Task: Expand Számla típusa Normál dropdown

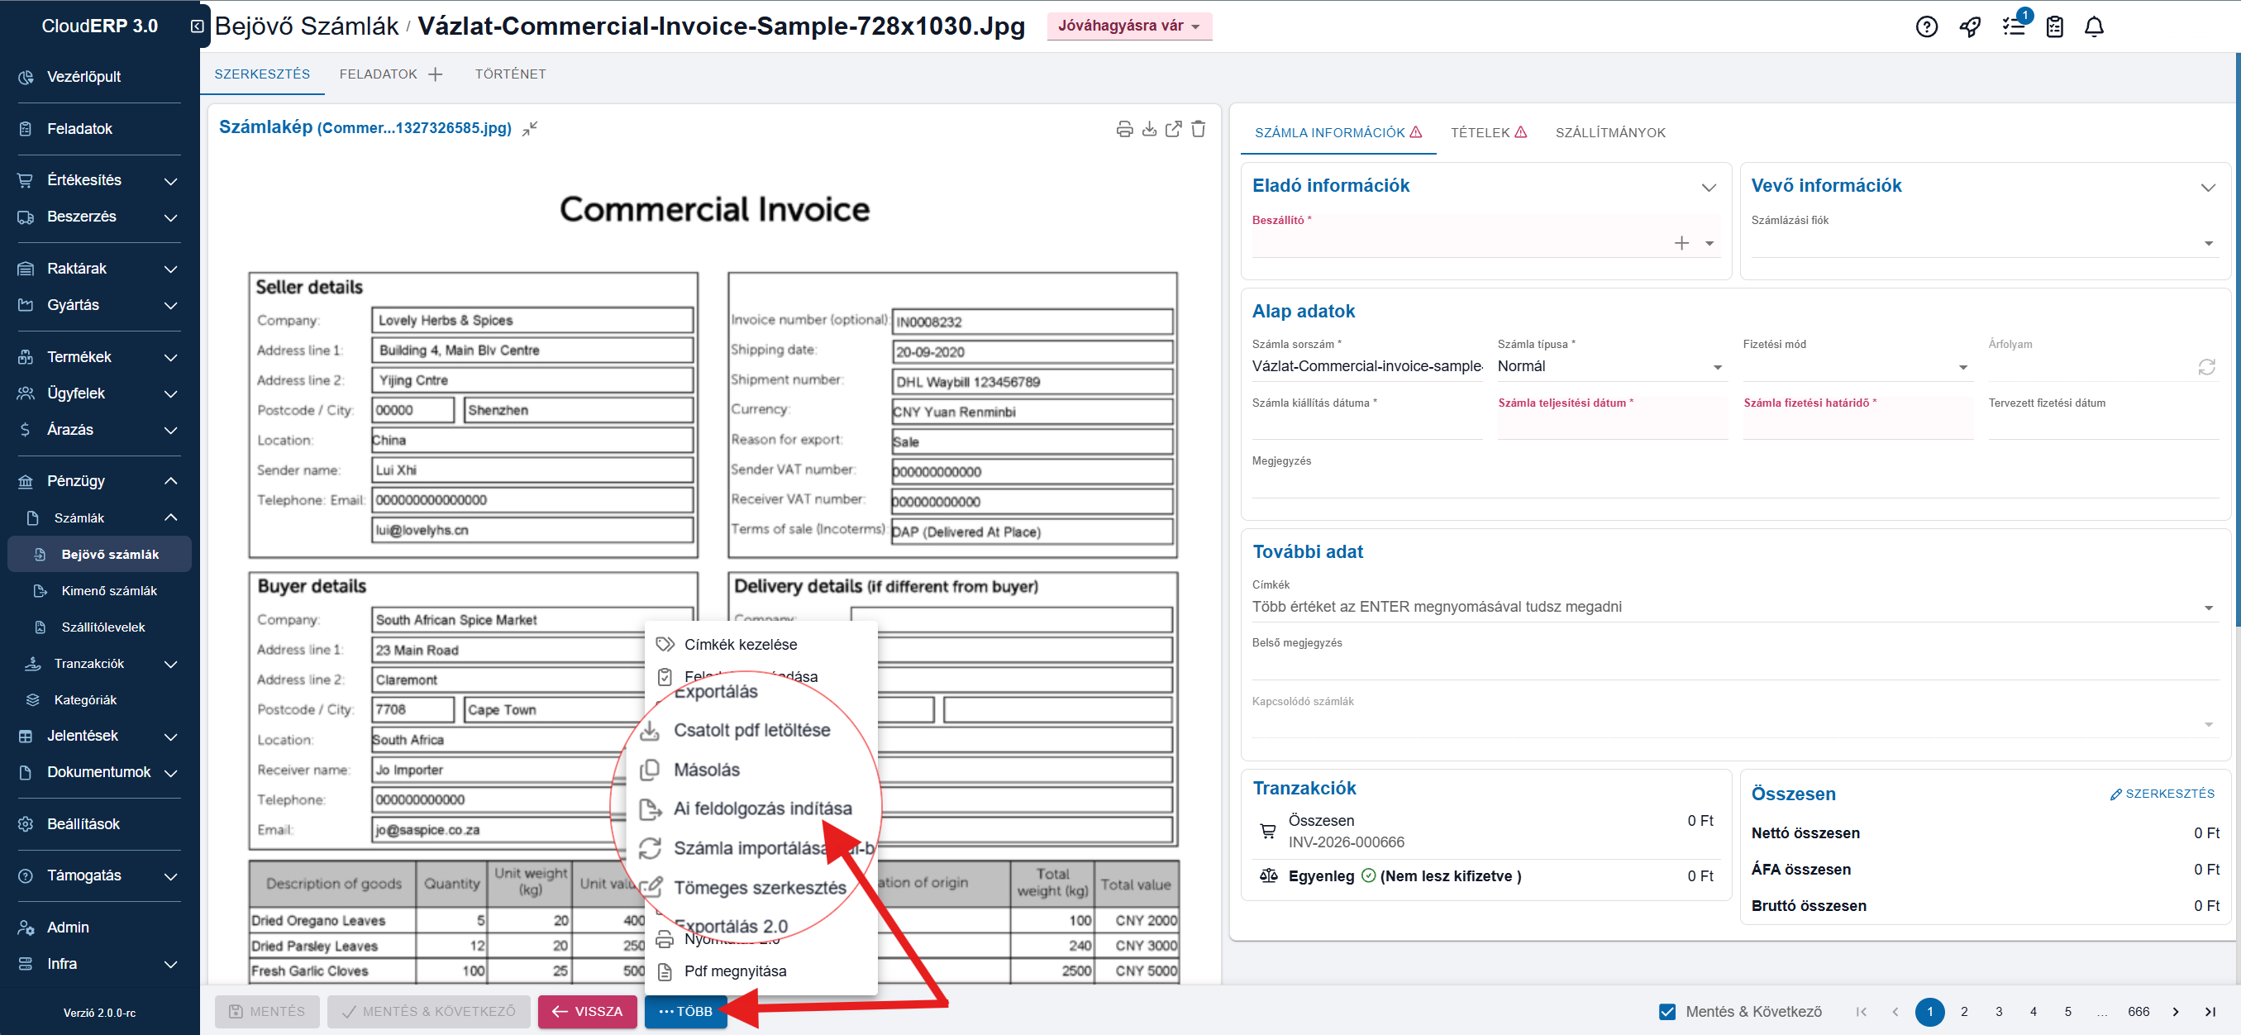Action: pos(1716,367)
